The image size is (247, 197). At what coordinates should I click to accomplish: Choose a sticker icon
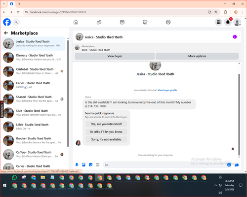coord(90,164)
